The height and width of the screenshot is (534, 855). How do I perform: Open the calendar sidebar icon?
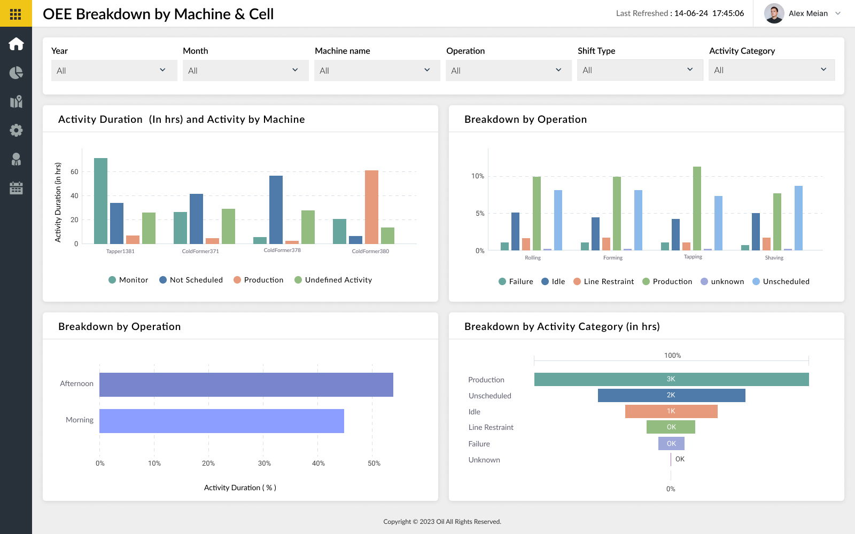(x=16, y=188)
